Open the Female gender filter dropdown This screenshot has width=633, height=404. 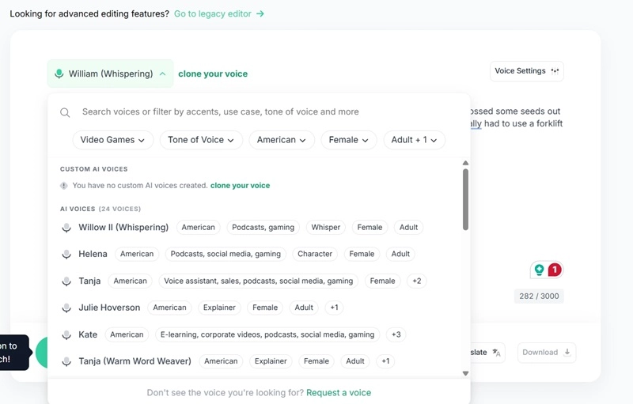coord(348,140)
